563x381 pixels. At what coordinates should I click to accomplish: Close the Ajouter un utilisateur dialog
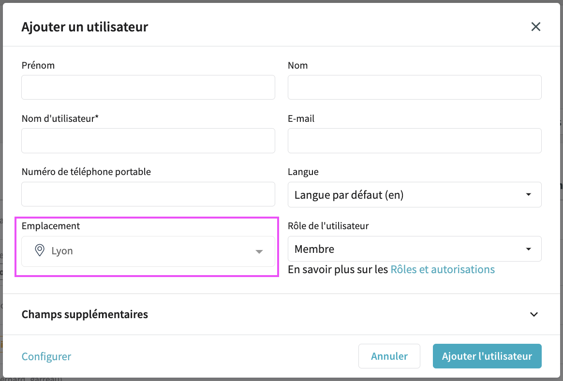535,27
